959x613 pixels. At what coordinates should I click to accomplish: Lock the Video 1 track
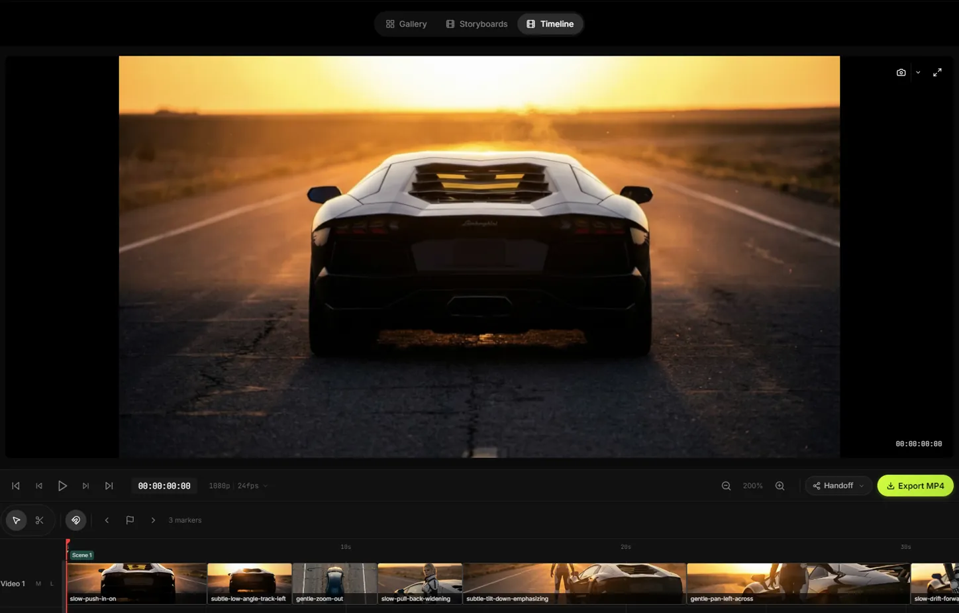[x=52, y=583]
